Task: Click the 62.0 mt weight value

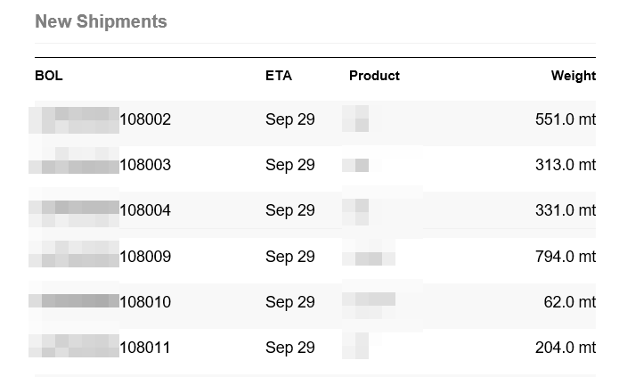Action: coord(569,302)
